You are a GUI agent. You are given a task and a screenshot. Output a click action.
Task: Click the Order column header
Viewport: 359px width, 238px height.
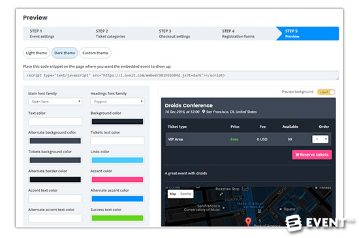point(324,126)
